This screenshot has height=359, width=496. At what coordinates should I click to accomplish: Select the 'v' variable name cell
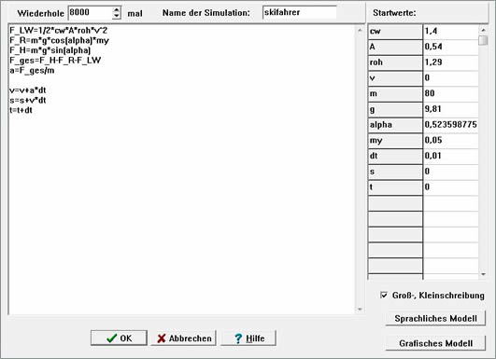pyautogui.click(x=395, y=78)
